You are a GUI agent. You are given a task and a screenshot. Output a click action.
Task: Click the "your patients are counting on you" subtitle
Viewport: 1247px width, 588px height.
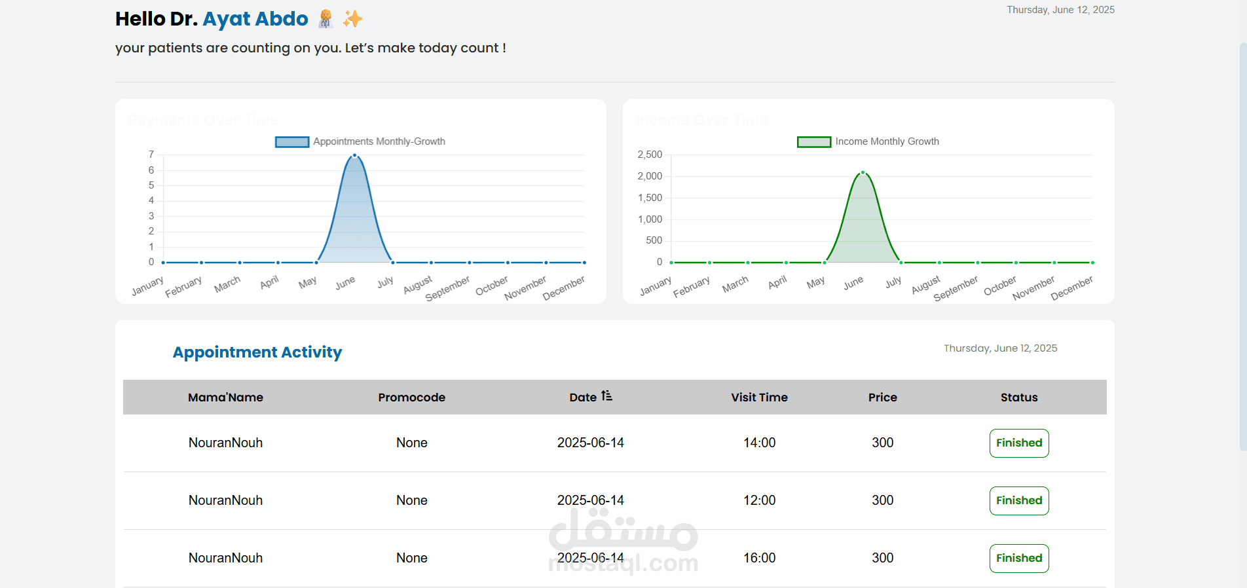pyautogui.click(x=310, y=48)
